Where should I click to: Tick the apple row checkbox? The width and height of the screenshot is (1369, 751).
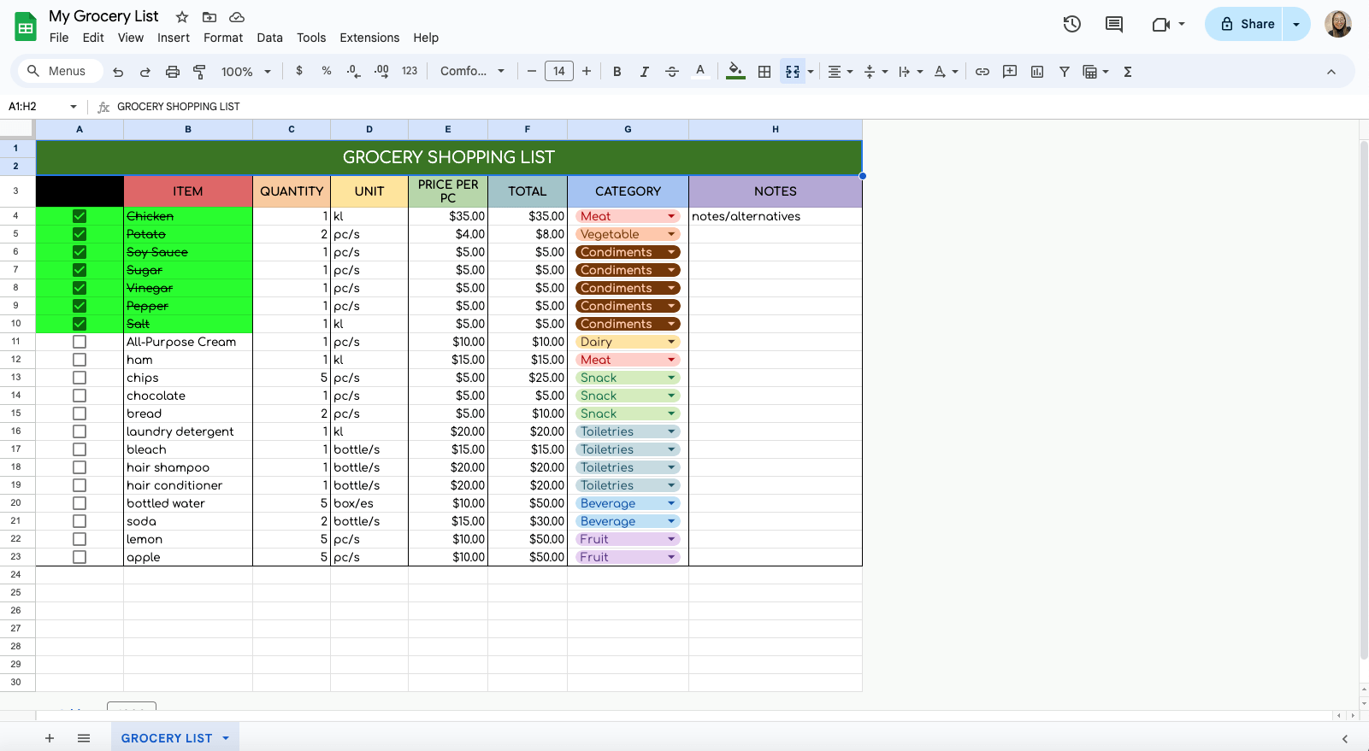tap(80, 557)
